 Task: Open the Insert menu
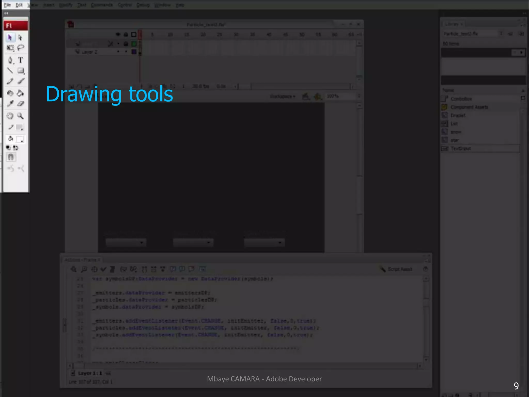[x=49, y=5]
